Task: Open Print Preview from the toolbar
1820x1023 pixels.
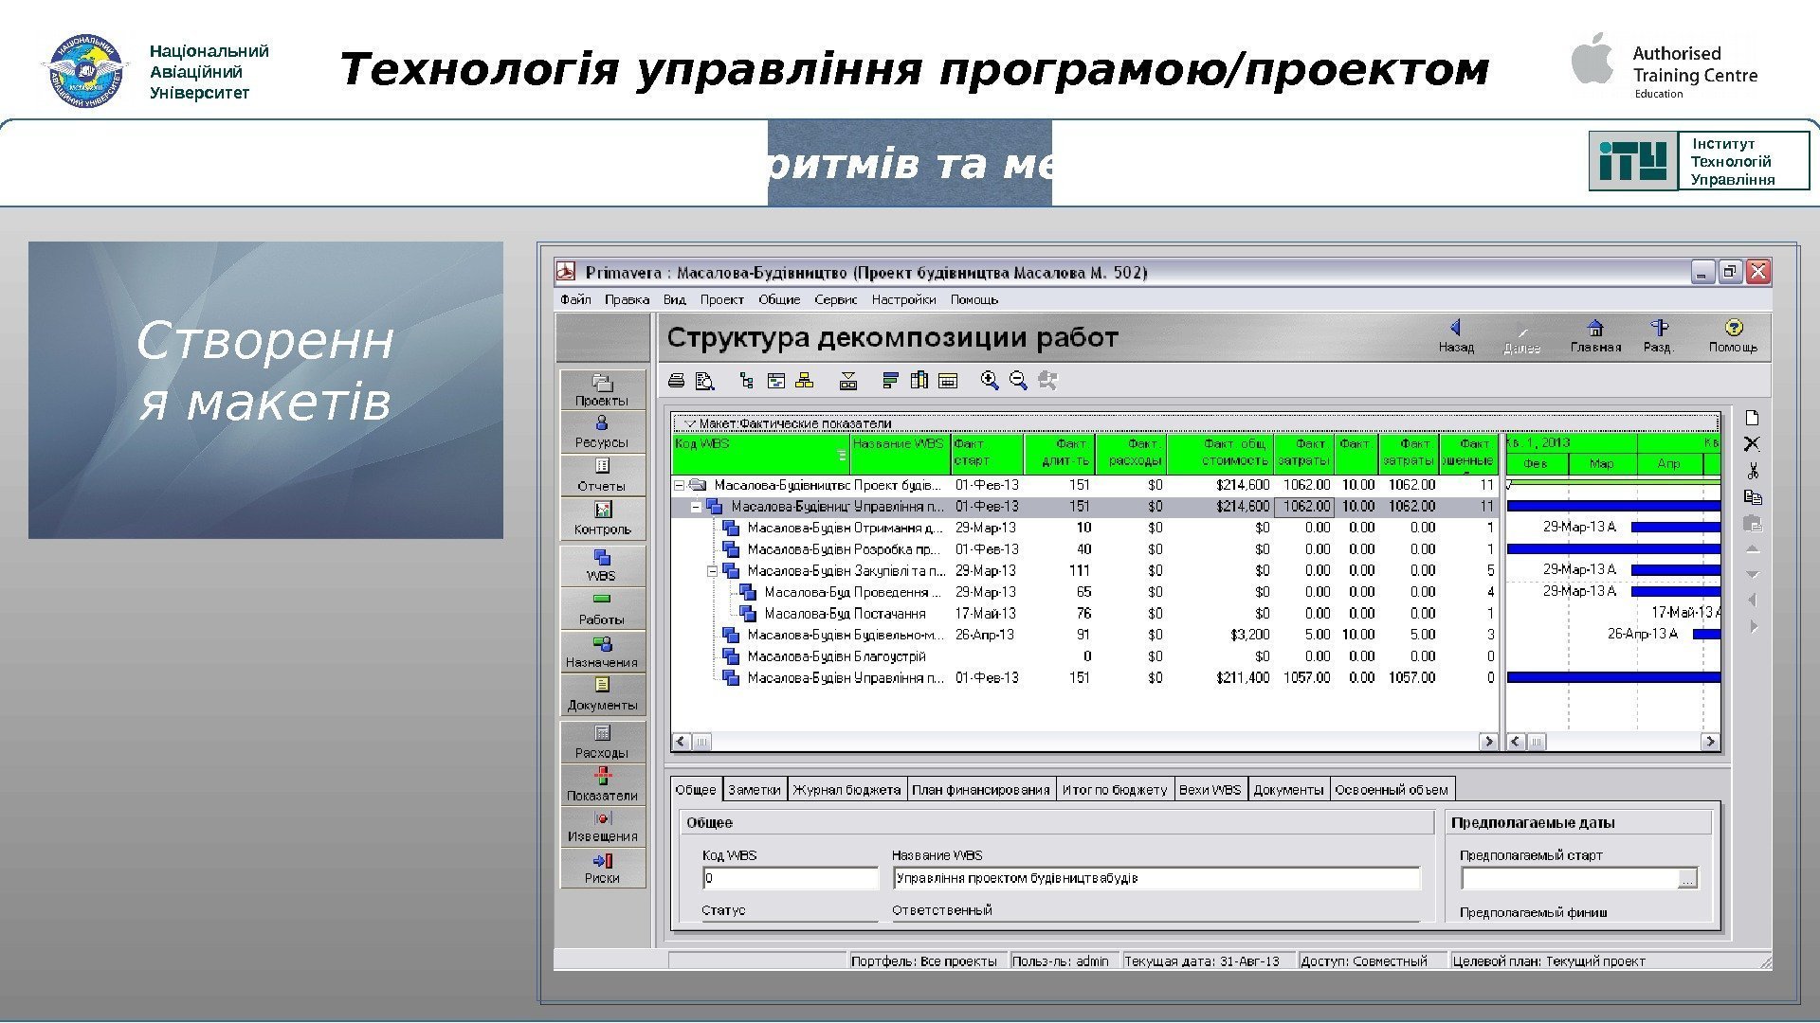Action: click(704, 381)
